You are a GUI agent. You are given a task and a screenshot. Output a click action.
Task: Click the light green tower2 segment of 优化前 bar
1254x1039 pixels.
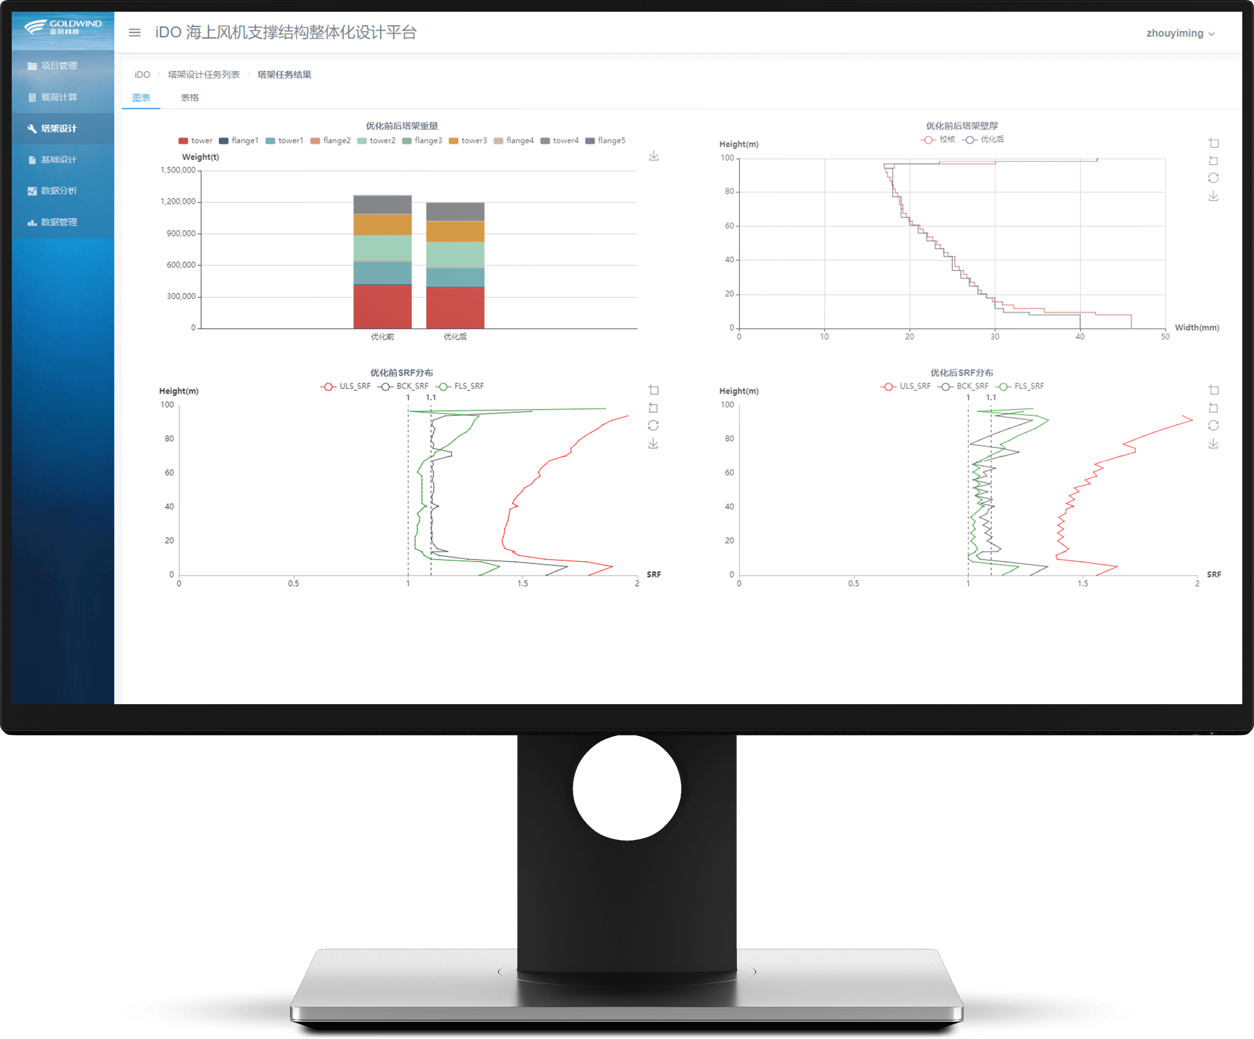click(383, 248)
